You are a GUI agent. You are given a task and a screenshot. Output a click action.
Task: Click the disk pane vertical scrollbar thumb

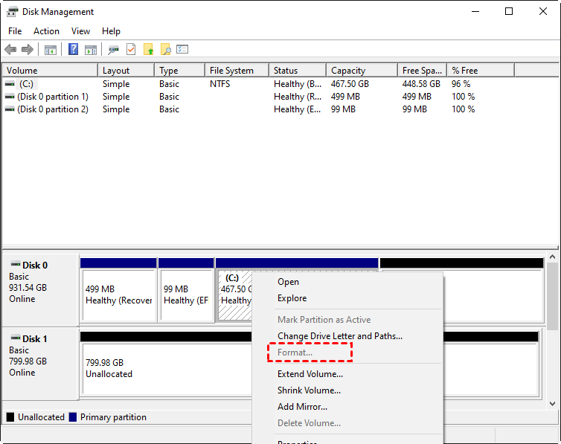pos(552,296)
